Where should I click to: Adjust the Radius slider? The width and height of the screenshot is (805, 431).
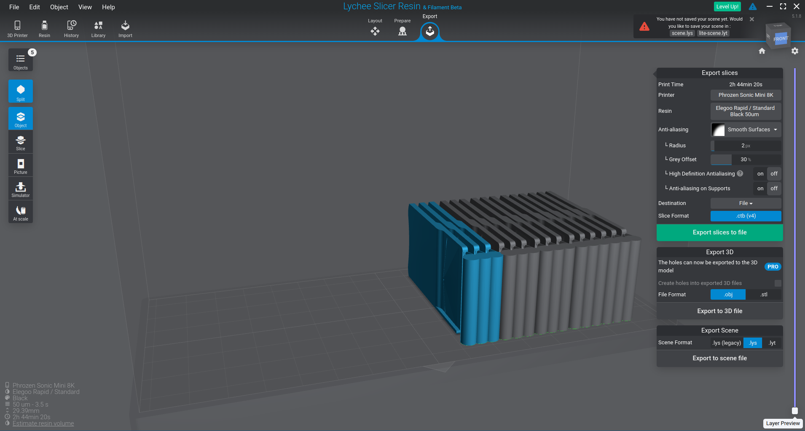pos(746,146)
